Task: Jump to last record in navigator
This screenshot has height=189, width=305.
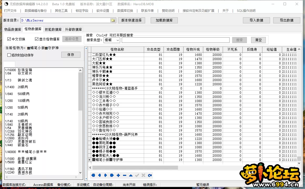Action: click(112, 175)
